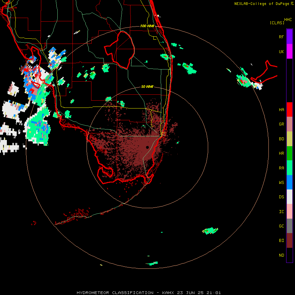Click the 'RF' legend label

point(281,37)
